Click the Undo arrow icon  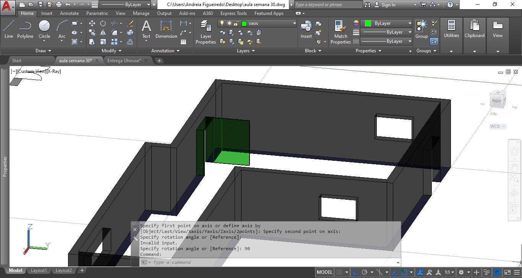tap(68, 5)
